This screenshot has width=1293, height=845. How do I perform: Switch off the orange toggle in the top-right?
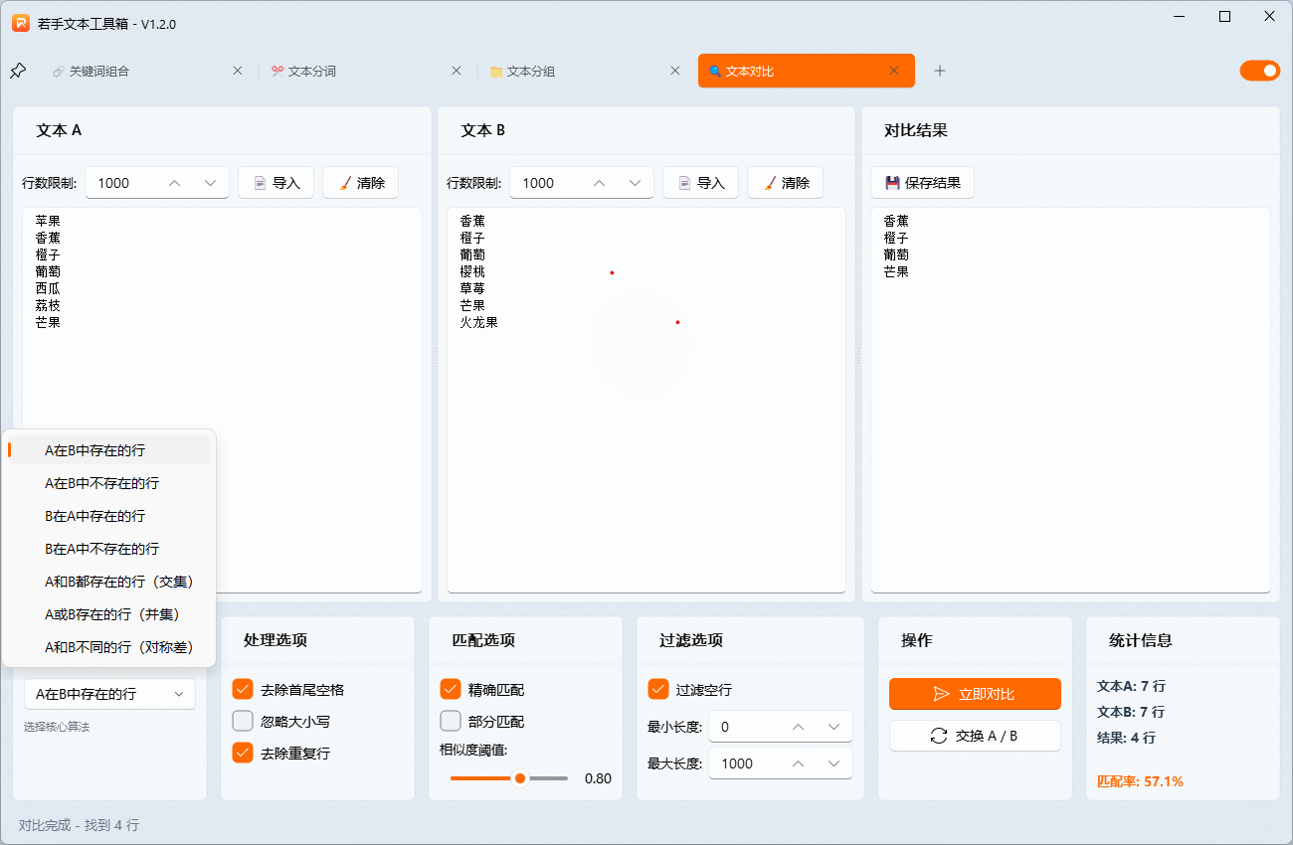point(1260,71)
